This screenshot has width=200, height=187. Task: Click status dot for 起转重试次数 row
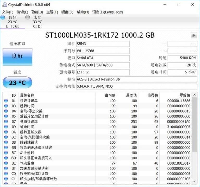(6, 132)
